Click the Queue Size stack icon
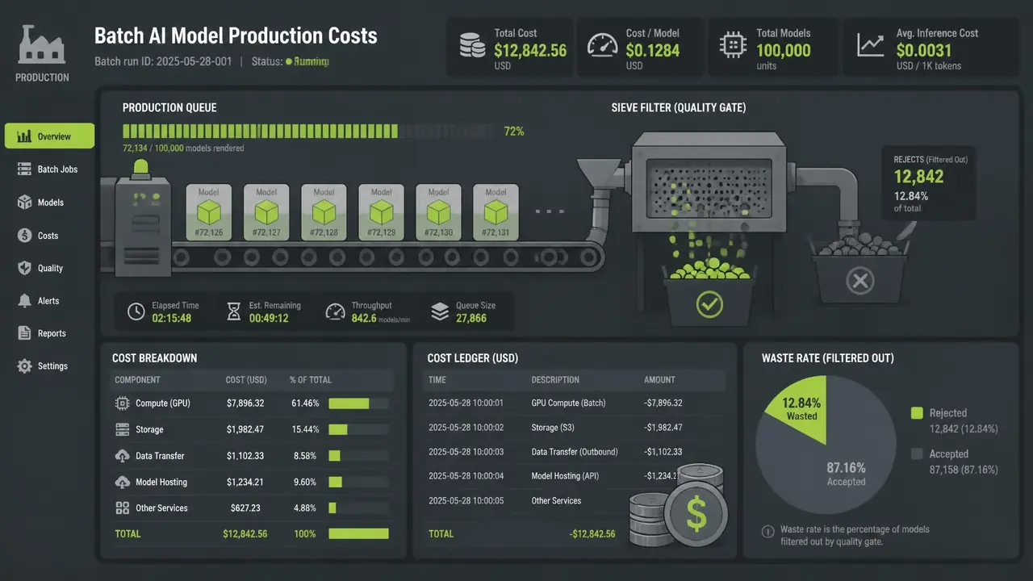Screen dimensions: 1033x581 click(440, 311)
